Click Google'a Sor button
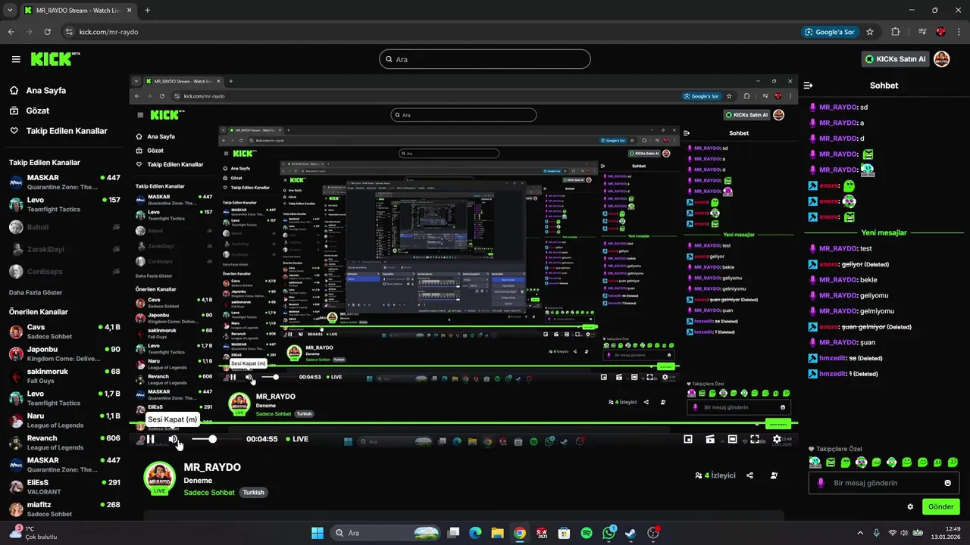The width and height of the screenshot is (970, 545). [829, 32]
